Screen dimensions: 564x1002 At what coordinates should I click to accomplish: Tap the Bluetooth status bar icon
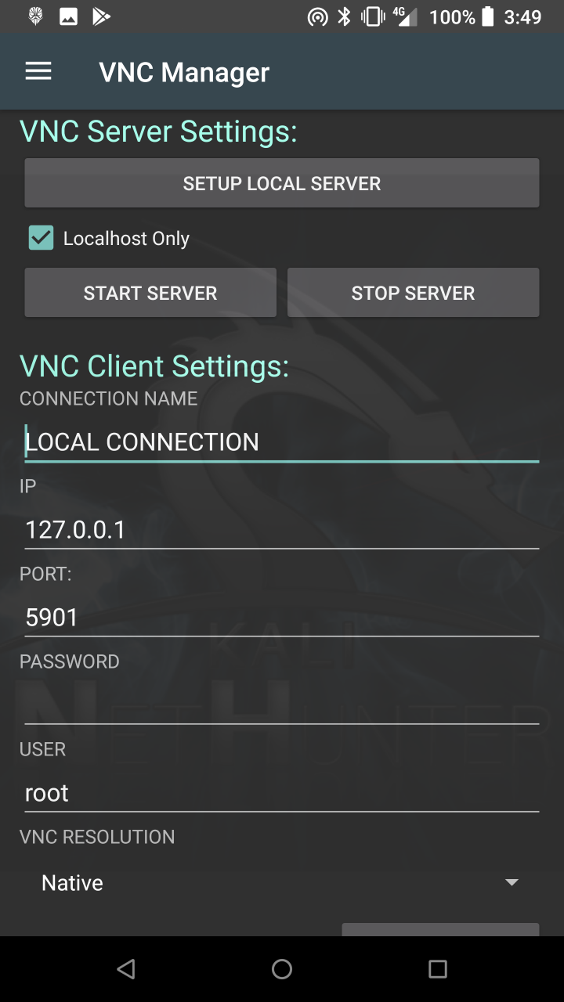344,16
